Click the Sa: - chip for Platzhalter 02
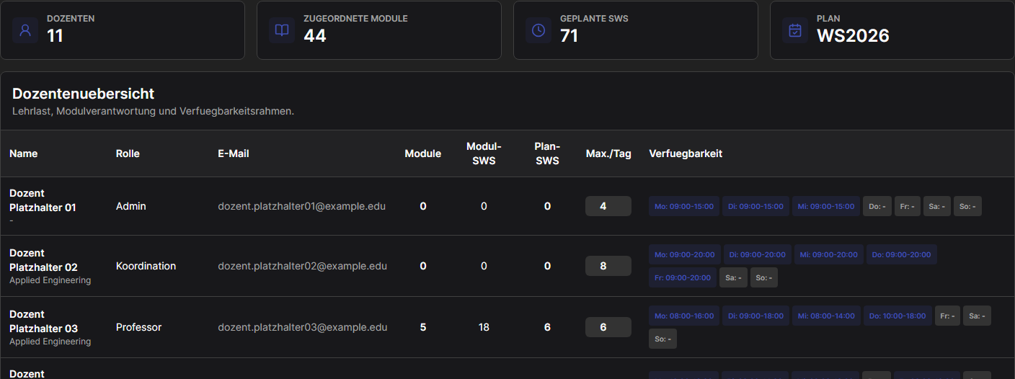 pos(733,277)
